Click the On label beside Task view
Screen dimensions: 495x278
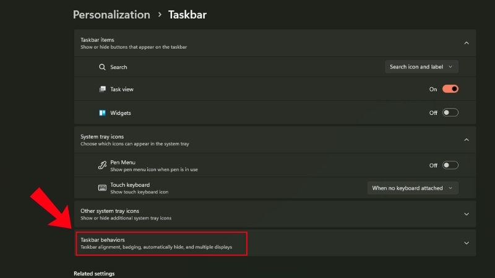click(433, 89)
